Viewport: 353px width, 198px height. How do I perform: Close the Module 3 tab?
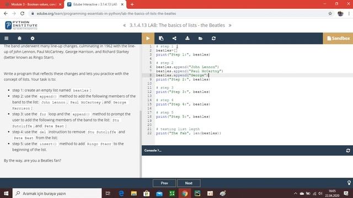pyautogui.click(x=60, y=4)
